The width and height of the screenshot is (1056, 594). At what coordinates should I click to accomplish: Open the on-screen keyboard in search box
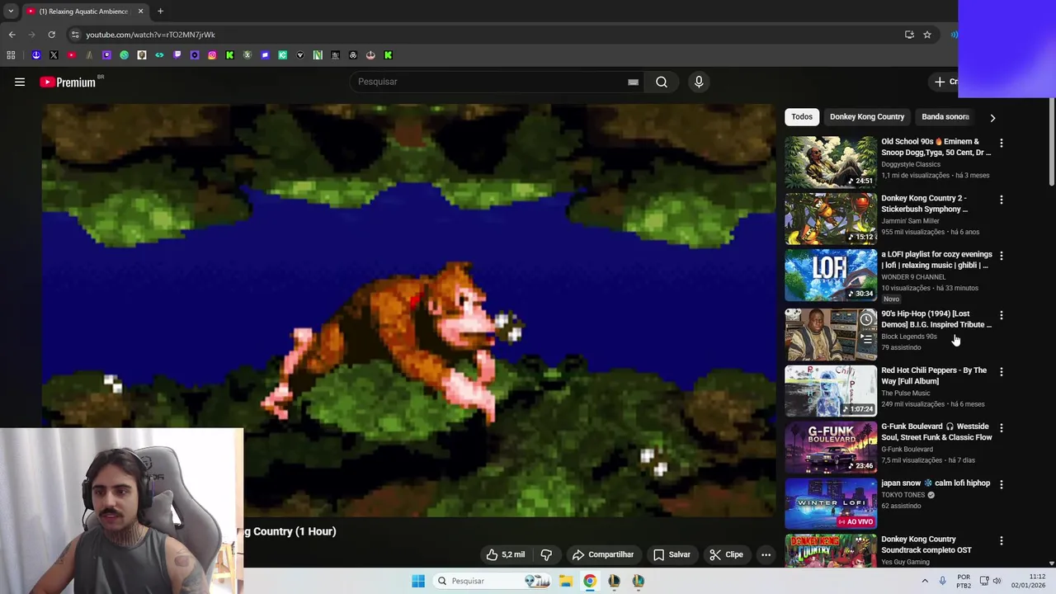click(633, 82)
